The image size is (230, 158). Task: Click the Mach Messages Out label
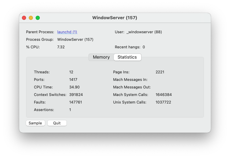pos(132,87)
